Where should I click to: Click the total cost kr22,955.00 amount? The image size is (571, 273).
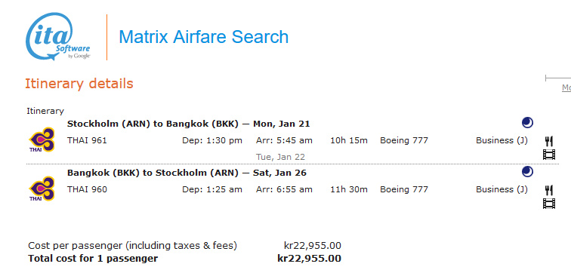[309, 259]
